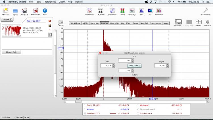Viewport: 213px width, 120px height.
Task: Increment the Top limit stepper
Action: coord(133,60)
